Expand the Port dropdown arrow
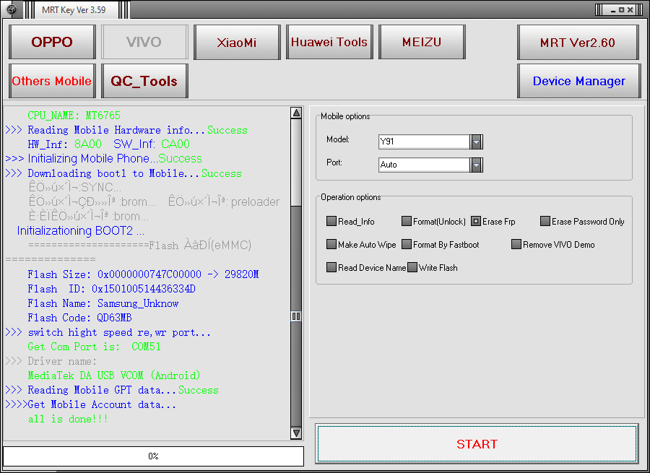This screenshot has height=473, width=650. 477,165
